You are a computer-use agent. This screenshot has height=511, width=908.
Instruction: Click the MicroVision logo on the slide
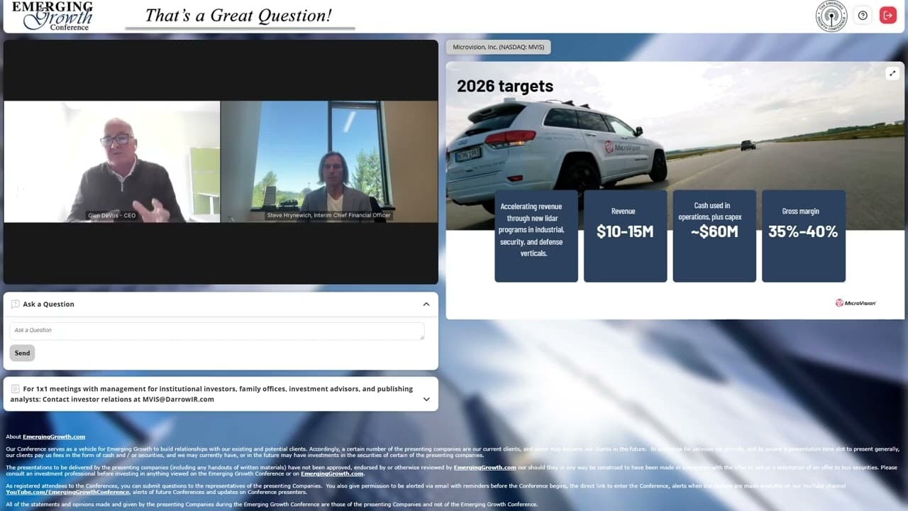click(x=856, y=303)
